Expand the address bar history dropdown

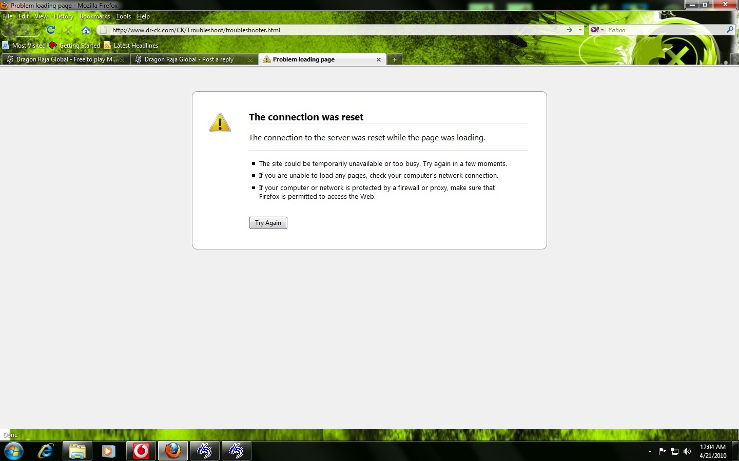pos(580,30)
